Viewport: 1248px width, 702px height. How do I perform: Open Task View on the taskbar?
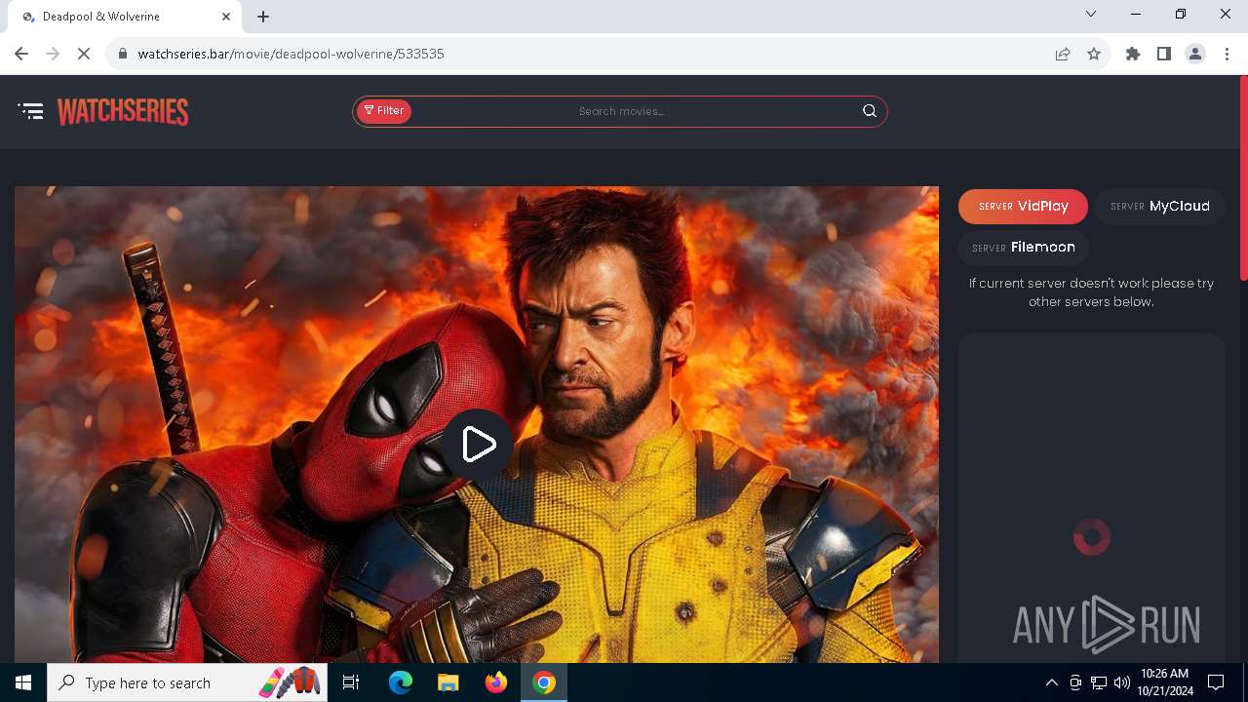[x=351, y=682]
